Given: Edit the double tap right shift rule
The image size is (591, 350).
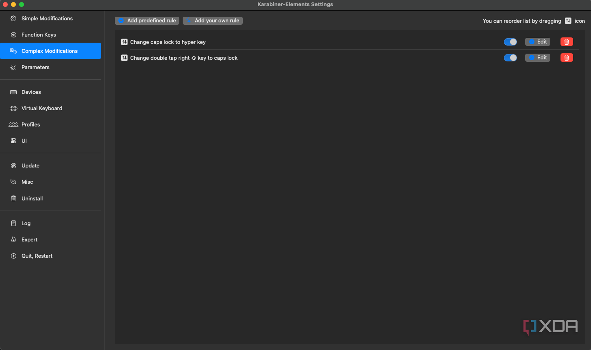Looking at the screenshot, I should click(538, 57).
